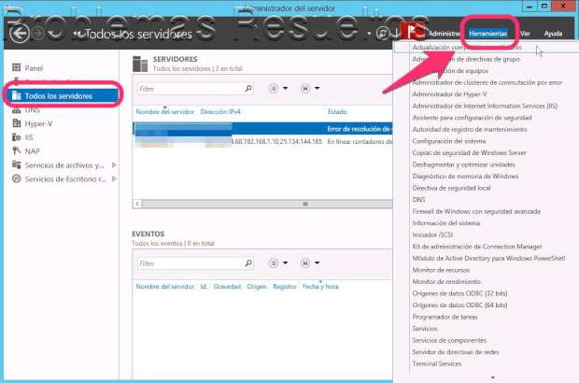Click the back navigation arrow
Viewport: 579px width, 383px height.
pos(20,34)
